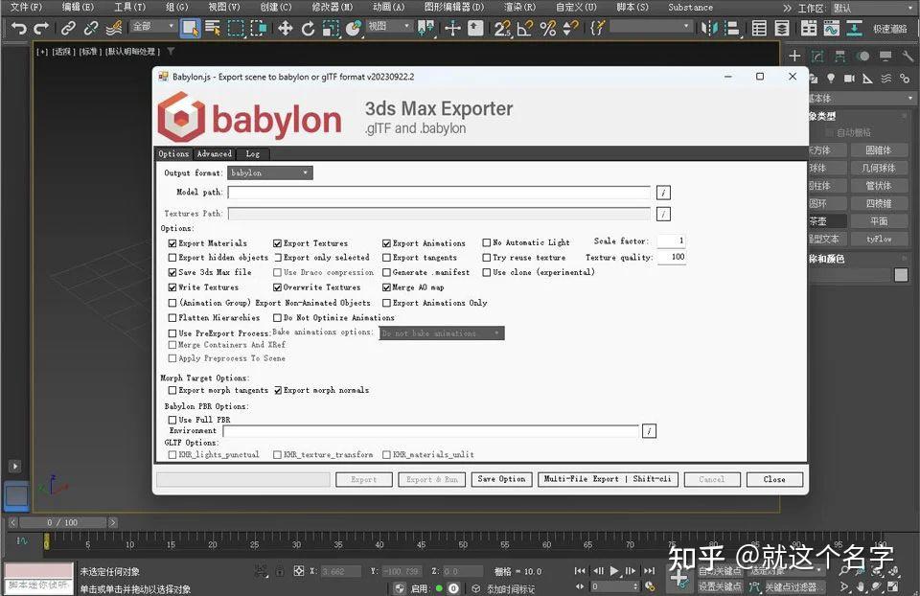
Task: Click the Save Option button
Action: click(501, 479)
